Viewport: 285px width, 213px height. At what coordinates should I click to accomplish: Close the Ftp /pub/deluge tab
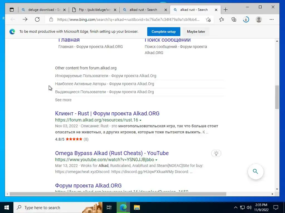point(115,10)
